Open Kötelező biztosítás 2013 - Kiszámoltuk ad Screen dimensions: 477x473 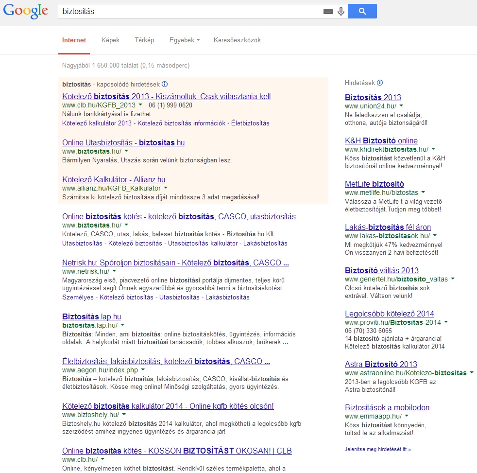click(x=167, y=96)
